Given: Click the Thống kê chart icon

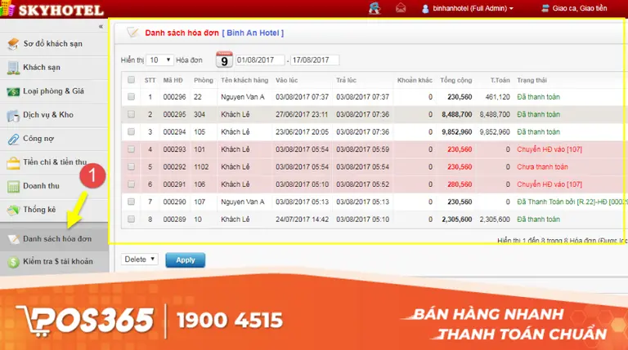Looking at the screenshot, I should 13,210.
